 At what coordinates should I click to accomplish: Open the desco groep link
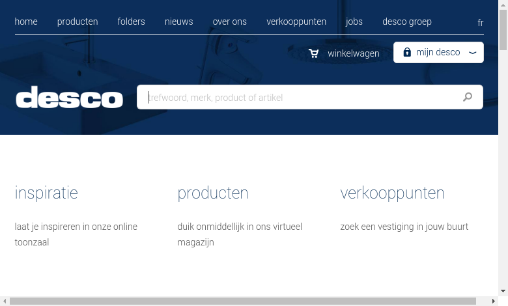[407, 21]
